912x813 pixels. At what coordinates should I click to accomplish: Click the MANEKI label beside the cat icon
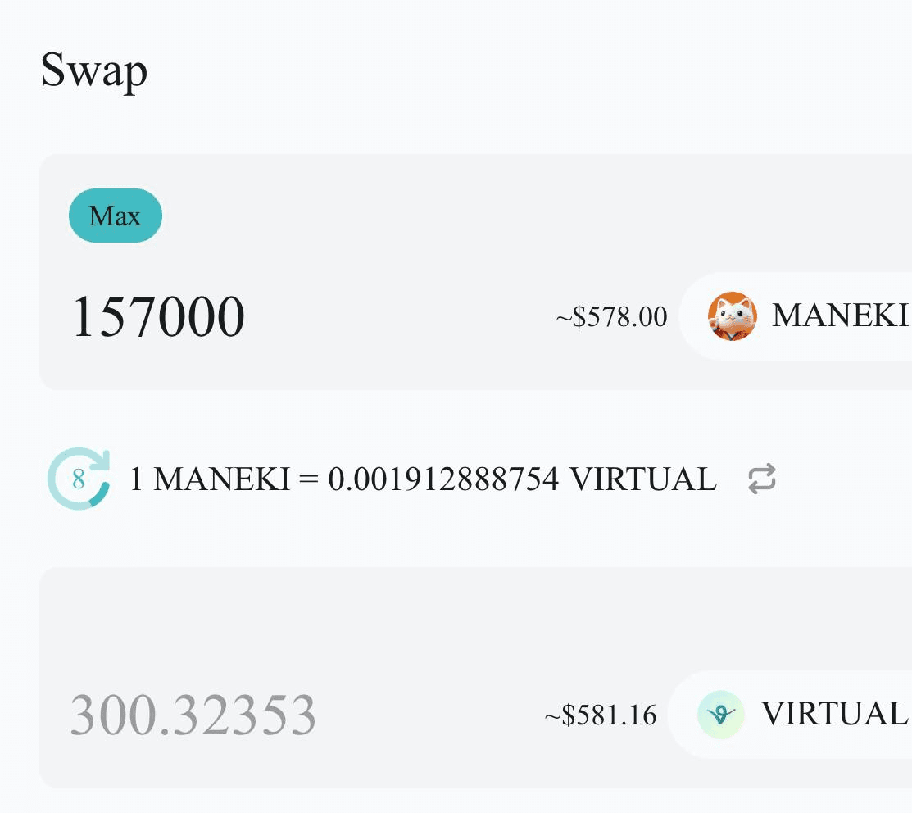(840, 316)
